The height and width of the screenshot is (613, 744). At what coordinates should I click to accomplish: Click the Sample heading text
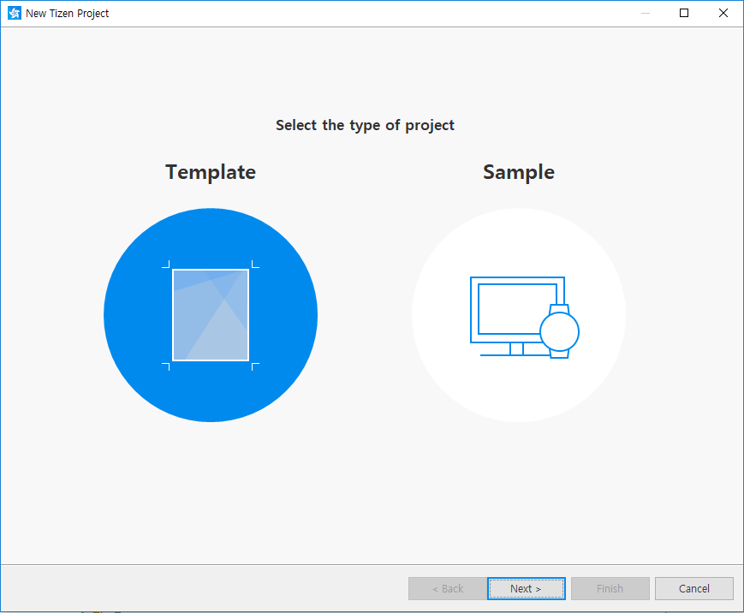[519, 171]
